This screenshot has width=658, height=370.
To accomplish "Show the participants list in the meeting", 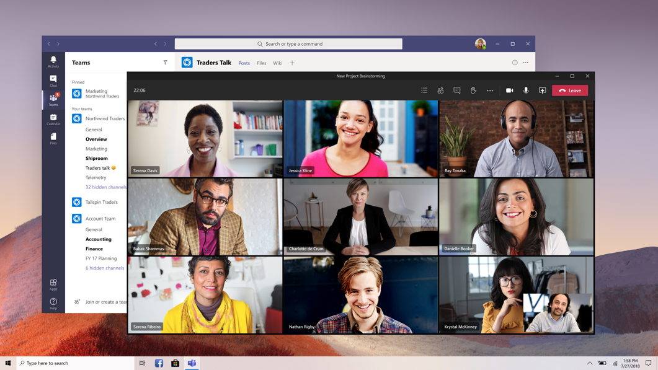I will coord(440,90).
